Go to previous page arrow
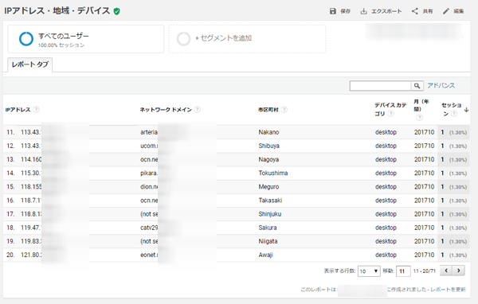Viewport: 478px width, 304px height. tap(446, 271)
